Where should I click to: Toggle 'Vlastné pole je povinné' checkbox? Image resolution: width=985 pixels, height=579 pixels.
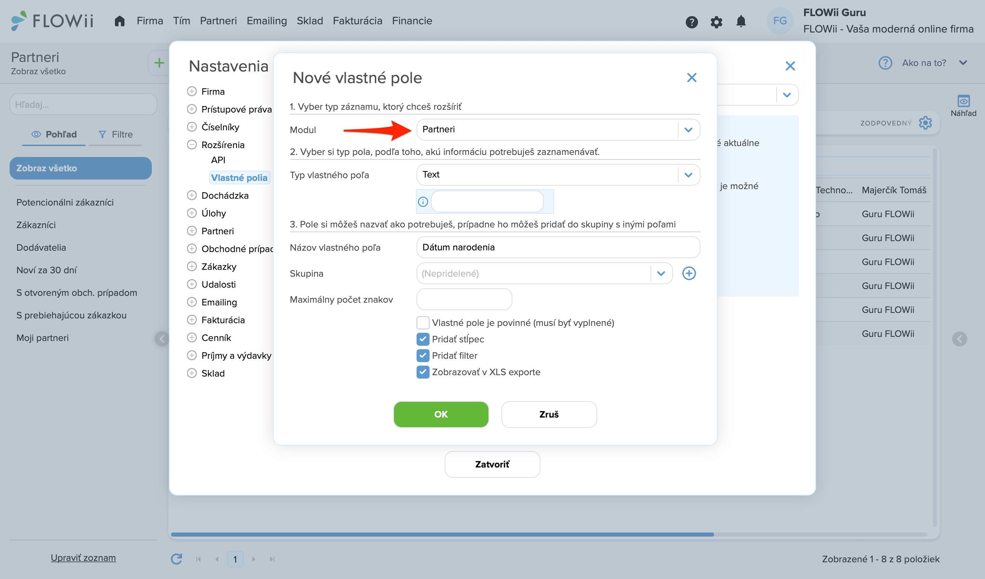[x=422, y=323]
